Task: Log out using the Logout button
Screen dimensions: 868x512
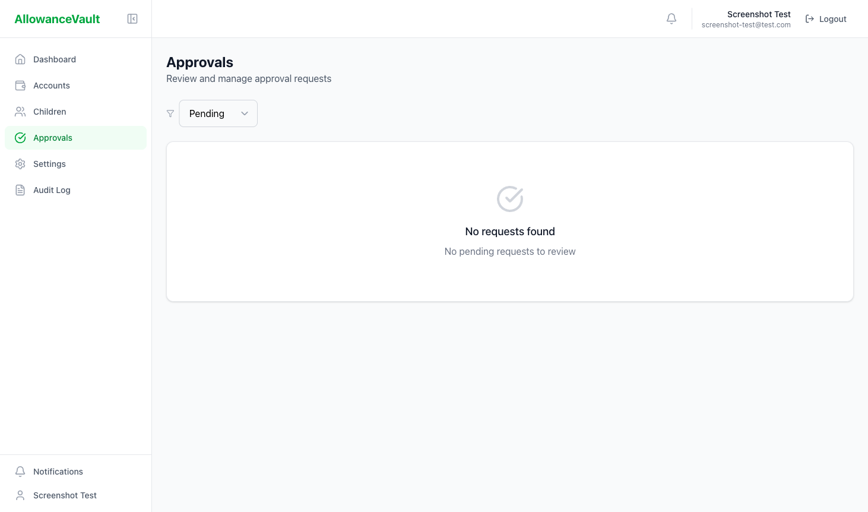Action: point(825,18)
